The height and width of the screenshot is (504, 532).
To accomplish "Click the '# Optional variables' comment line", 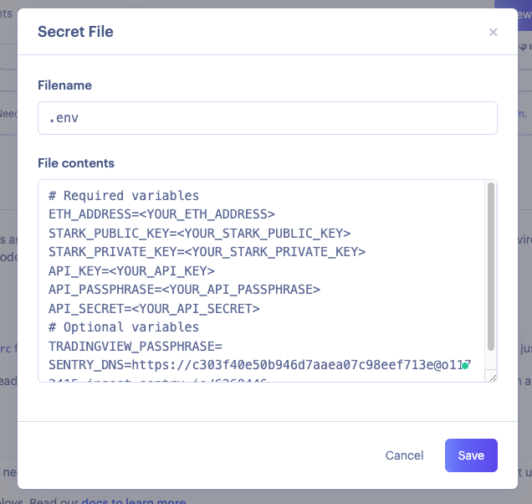I will (124, 327).
